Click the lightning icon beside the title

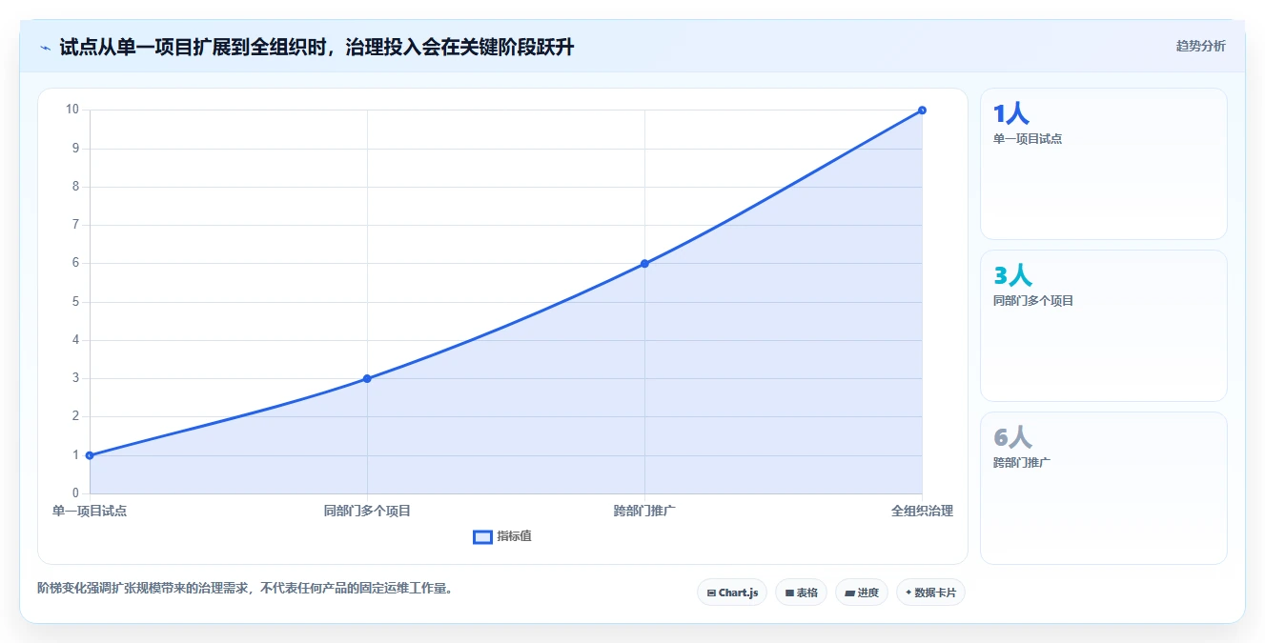click(45, 48)
